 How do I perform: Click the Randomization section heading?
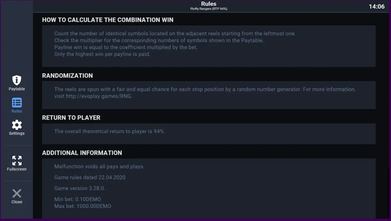67,76
